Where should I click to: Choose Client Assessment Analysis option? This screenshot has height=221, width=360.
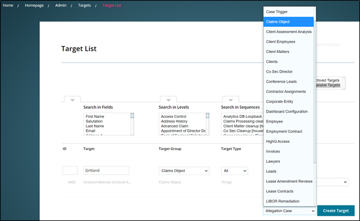(x=288, y=32)
